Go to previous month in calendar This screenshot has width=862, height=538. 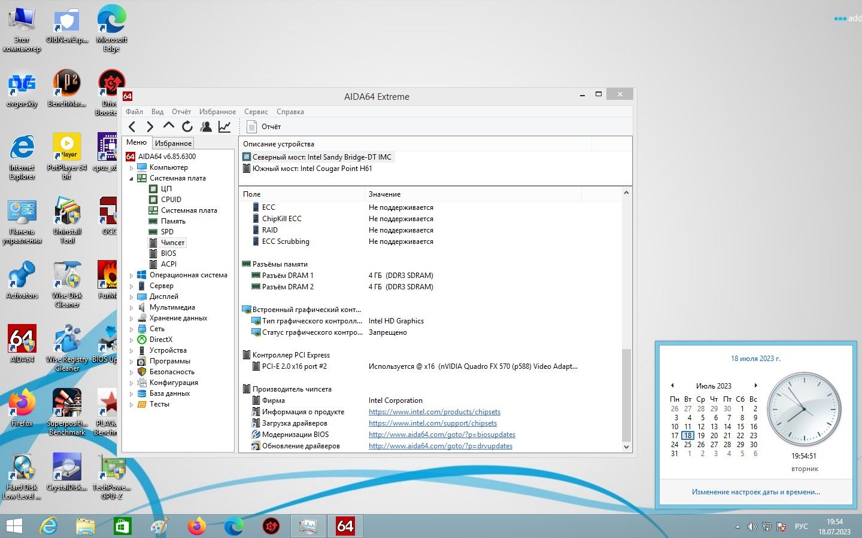[672, 386]
